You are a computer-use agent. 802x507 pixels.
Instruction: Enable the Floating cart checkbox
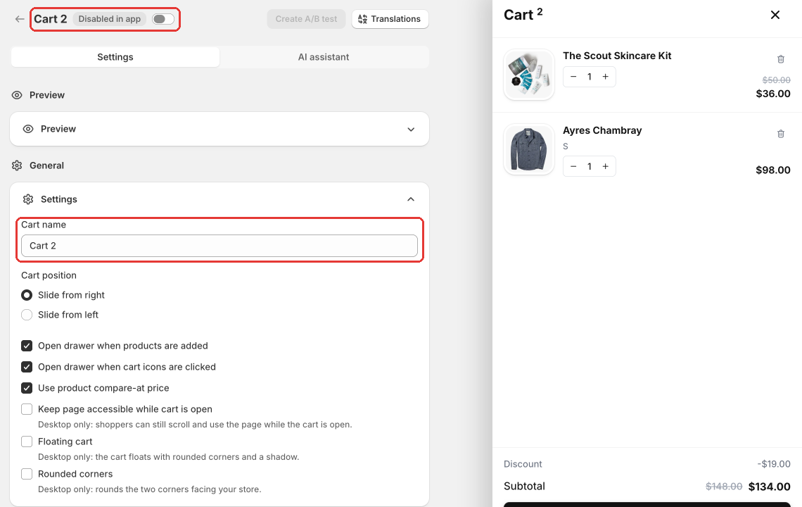tap(27, 442)
